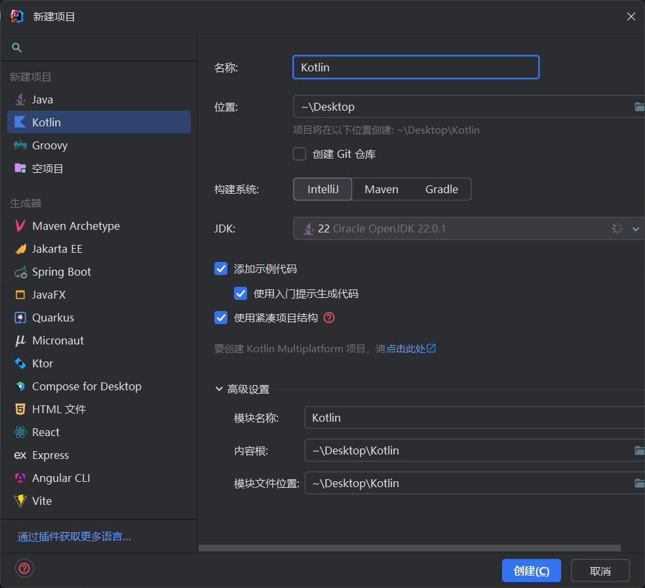
Task: Select Kotlin in the new project list
Action: click(x=99, y=122)
